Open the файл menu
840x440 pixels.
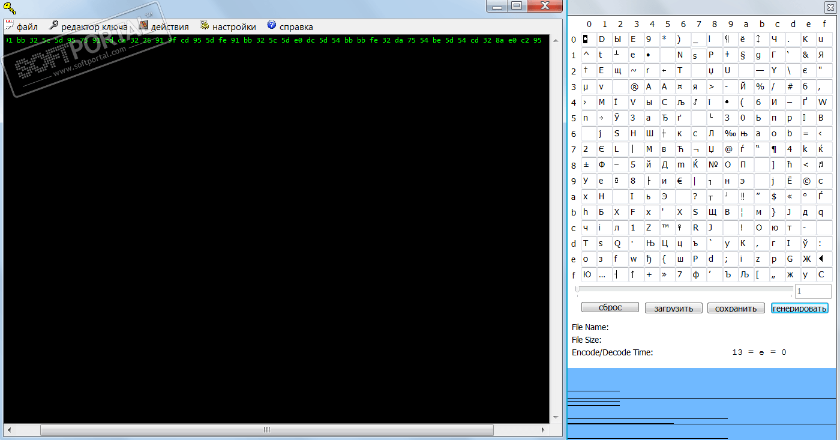click(22, 26)
